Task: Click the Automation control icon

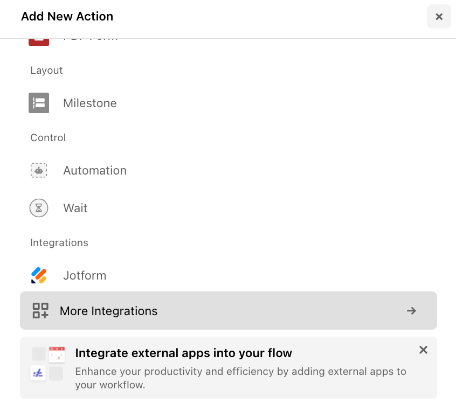Action: tap(38, 170)
